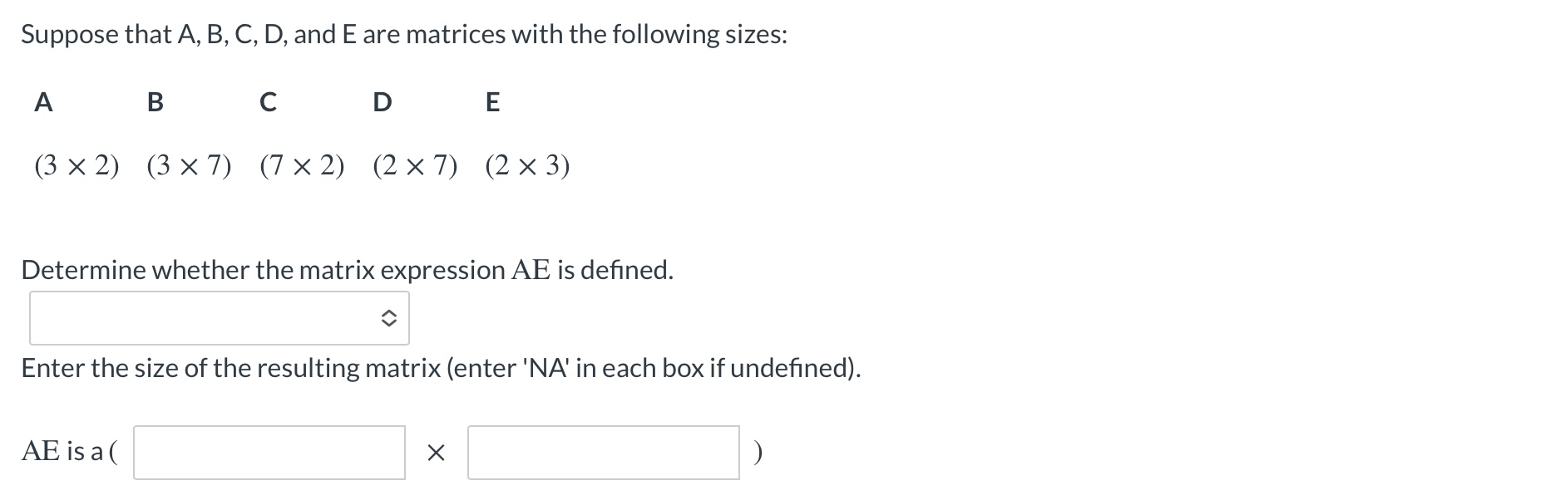
Task: Select the matrix label A
Action: point(43,102)
